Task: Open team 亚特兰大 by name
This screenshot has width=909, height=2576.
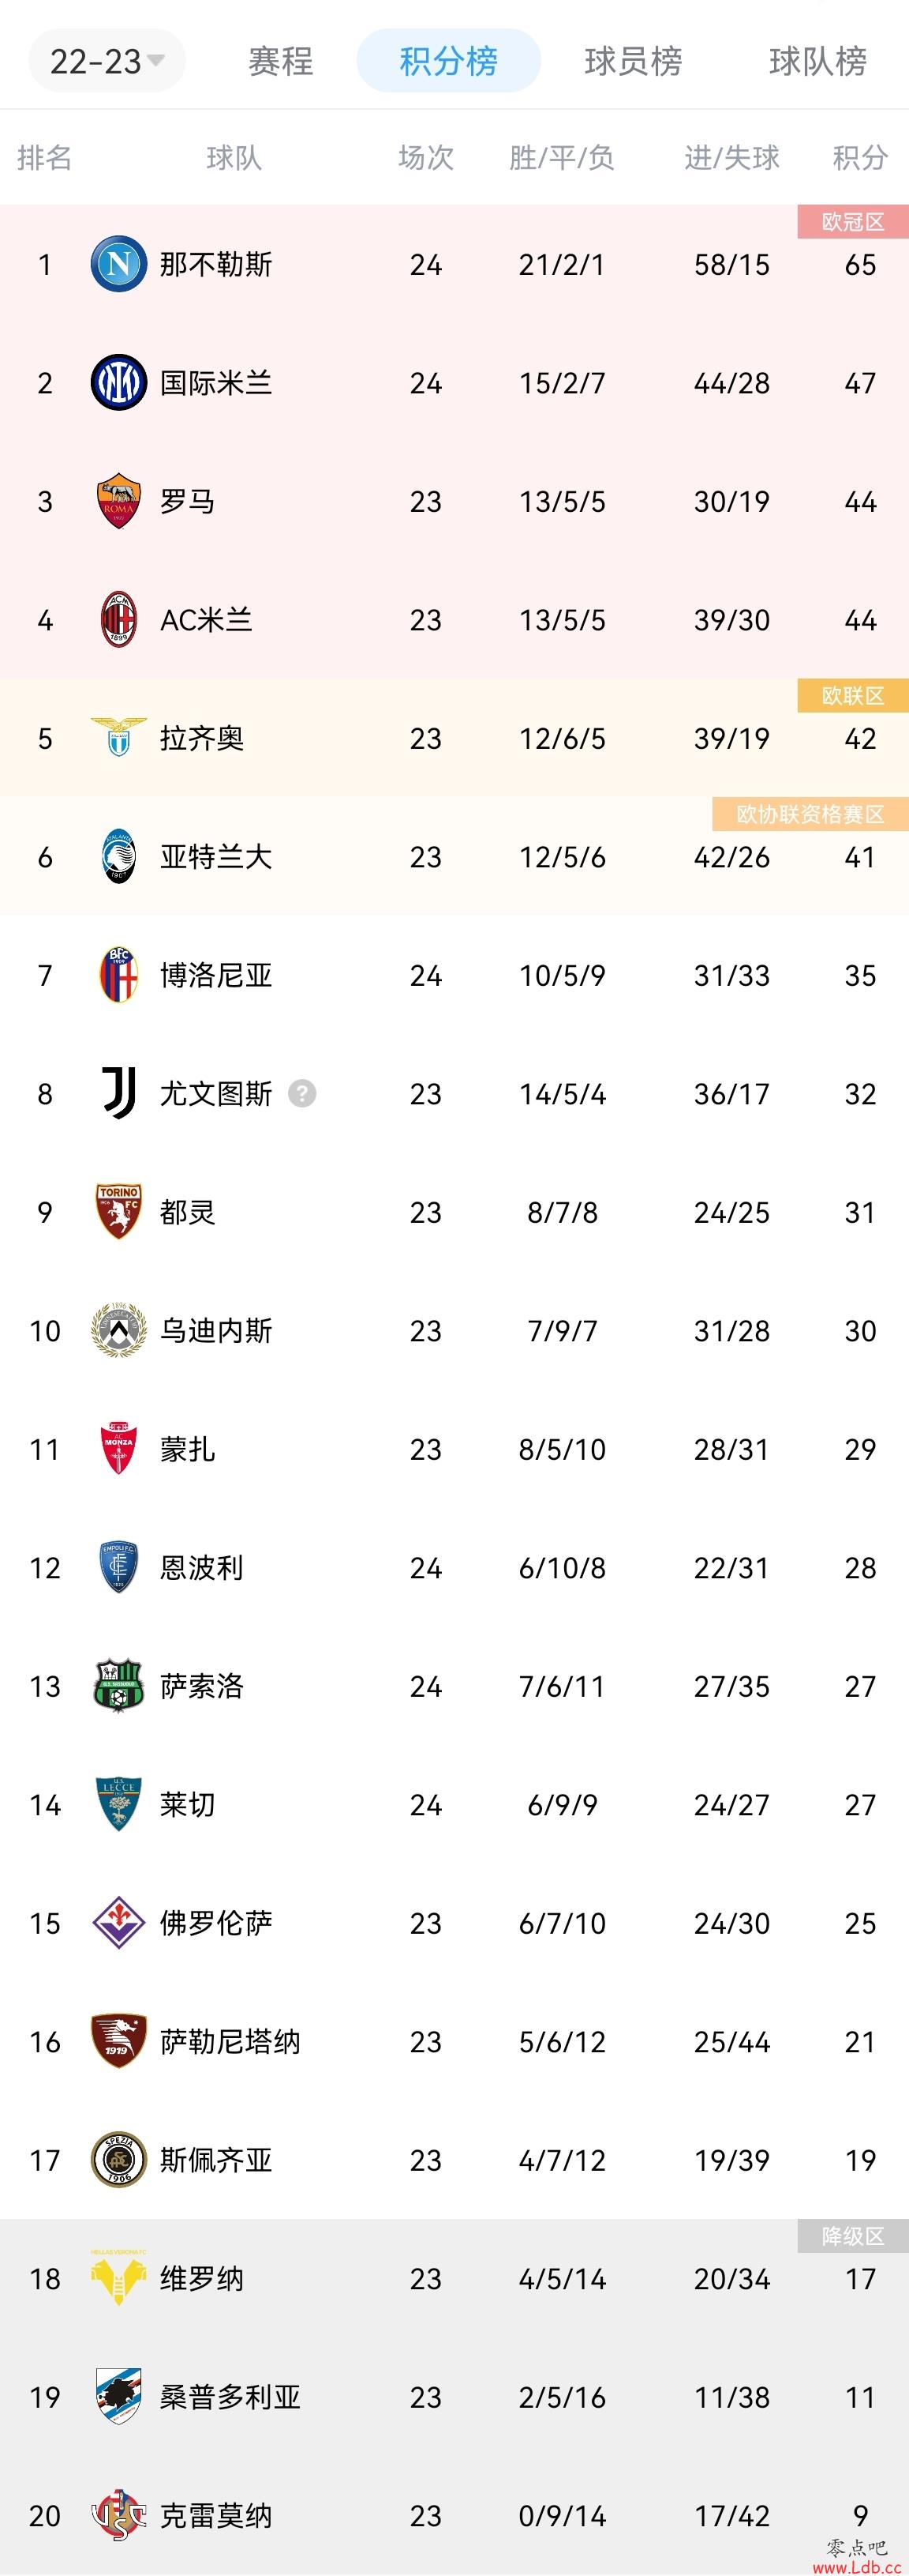Action: point(215,857)
